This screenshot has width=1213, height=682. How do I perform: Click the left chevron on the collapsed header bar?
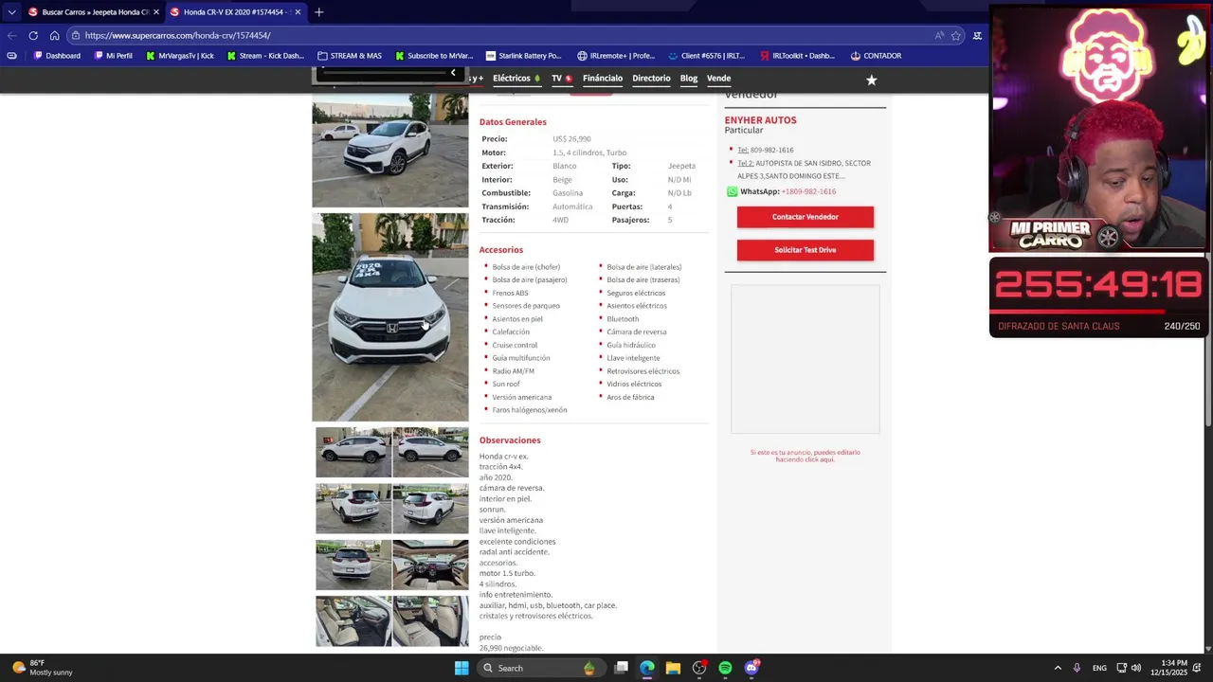[x=453, y=73]
